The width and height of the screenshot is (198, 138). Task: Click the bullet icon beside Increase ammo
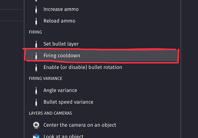pos(36,9)
